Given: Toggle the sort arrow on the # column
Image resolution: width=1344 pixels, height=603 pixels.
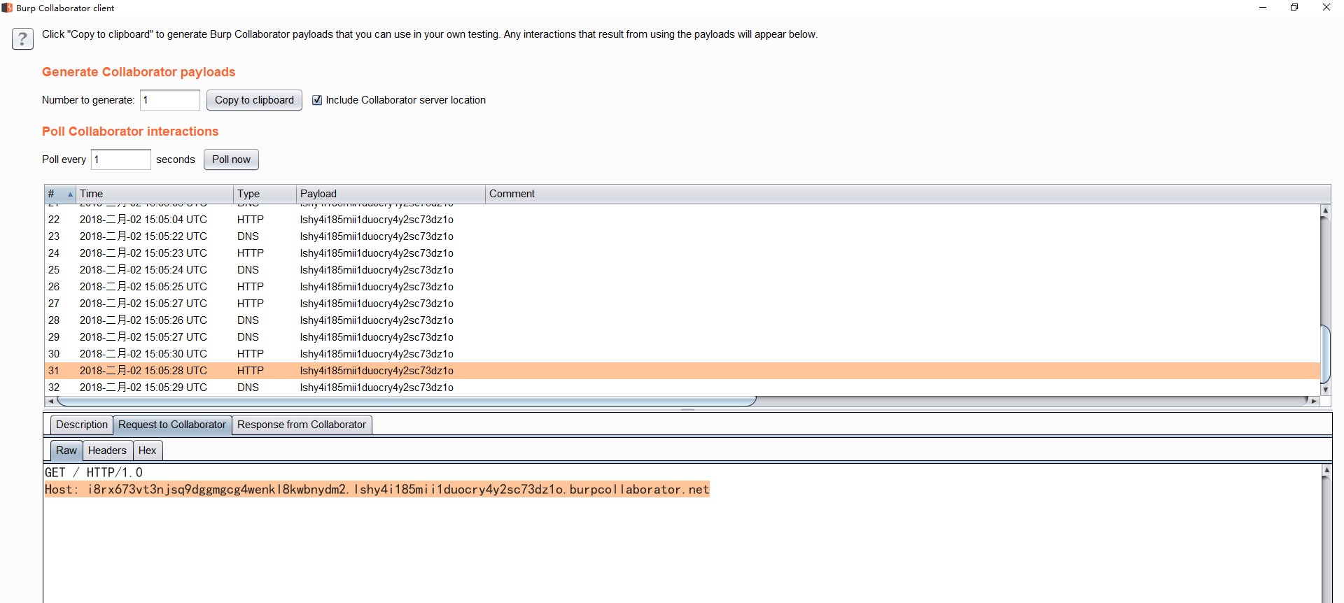Looking at the screenshot, I should click(70, 194).
